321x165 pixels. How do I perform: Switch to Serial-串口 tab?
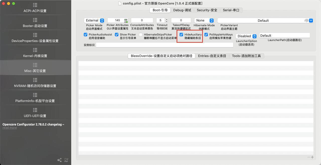coord(231,10)
